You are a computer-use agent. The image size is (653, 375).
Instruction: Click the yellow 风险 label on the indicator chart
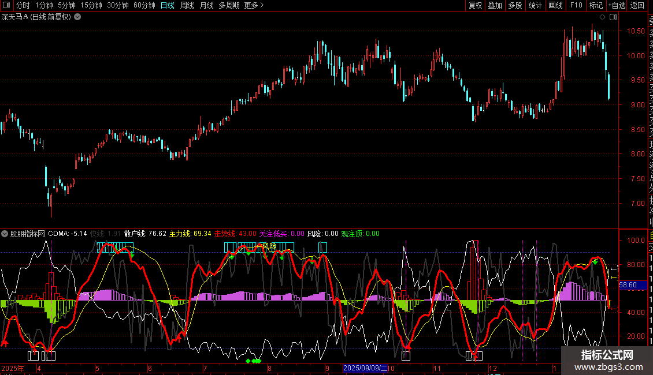pyautogui.click(x=269, y=246)
